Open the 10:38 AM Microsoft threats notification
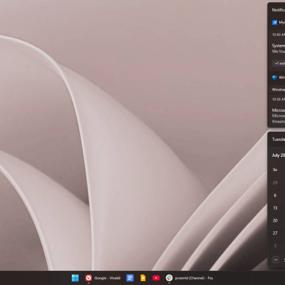 coord(278,110)
